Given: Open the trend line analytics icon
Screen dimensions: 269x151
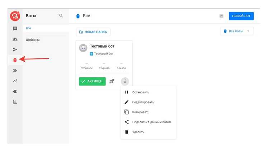Looking at the screenshot, I should coord(15,81).
